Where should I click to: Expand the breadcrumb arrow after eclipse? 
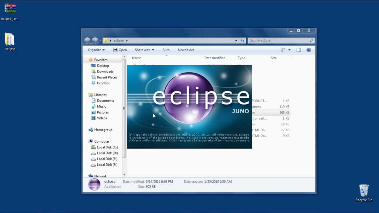click(x=127, y=41)
